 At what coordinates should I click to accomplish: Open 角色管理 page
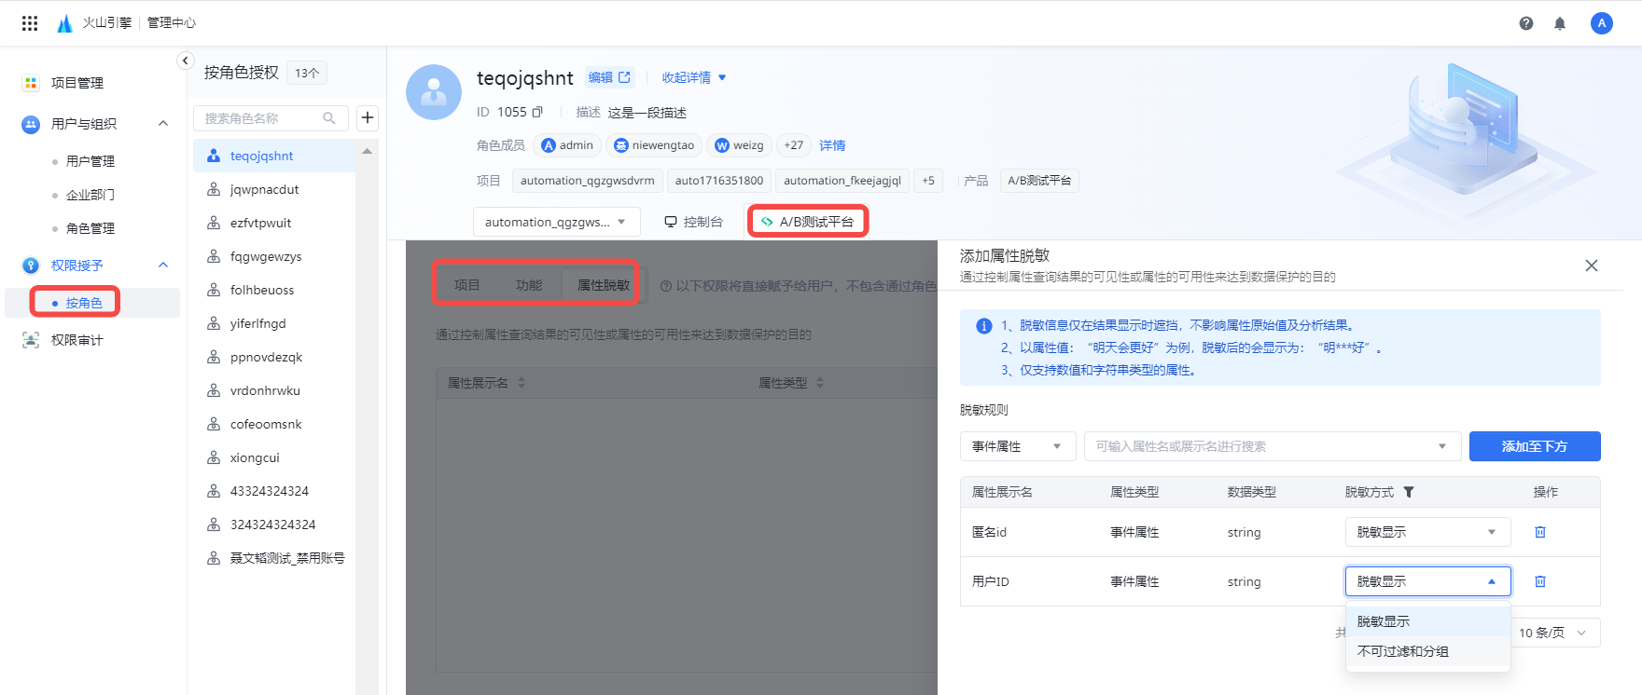90,228
